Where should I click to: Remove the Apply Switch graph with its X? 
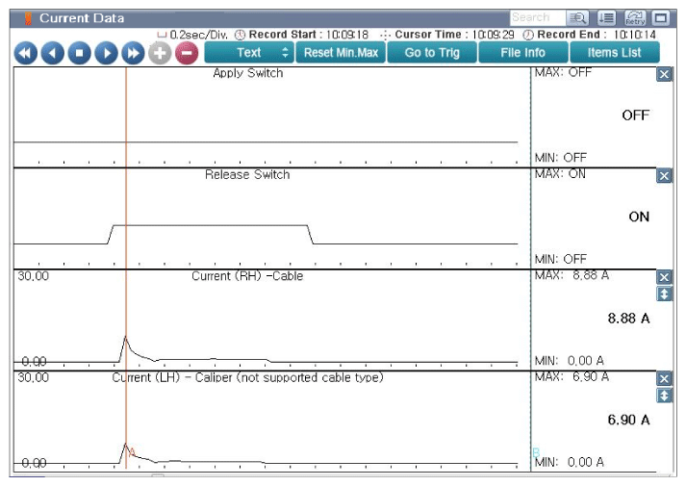click(664, 74)
